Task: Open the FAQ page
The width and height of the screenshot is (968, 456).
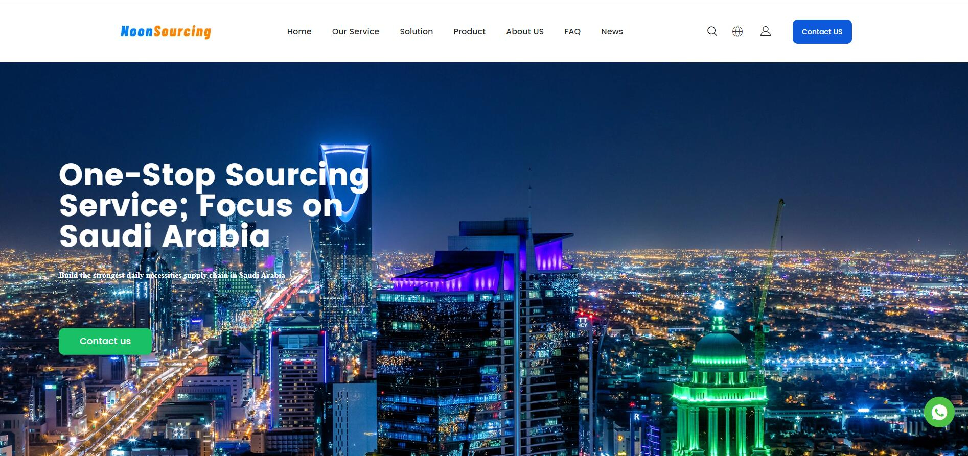Action: coord(572,31)
